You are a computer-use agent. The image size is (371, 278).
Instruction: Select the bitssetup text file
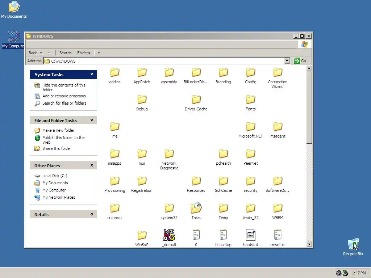tap(223, 238)
